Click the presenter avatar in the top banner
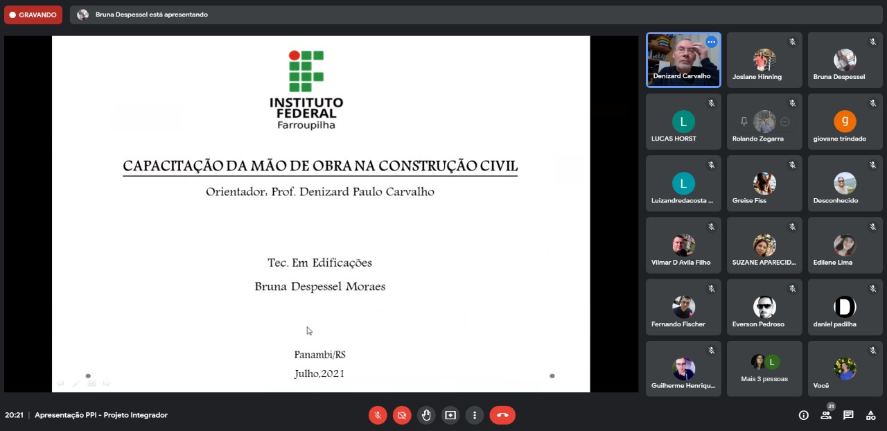Image resolution: width=887 pixels, height=431 pixels. click(x=83, y=15)
